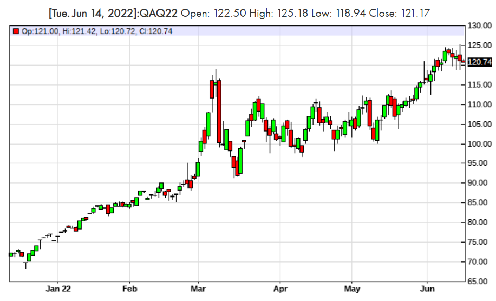Click the 125.00 price axis label
Image resolution: width=496 pixels, height=301 pixels.
480,45
